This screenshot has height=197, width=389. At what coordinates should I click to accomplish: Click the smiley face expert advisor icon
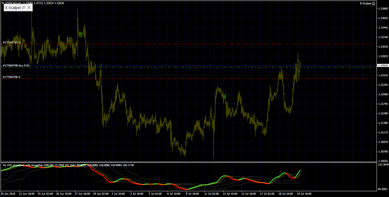[373, 3]
